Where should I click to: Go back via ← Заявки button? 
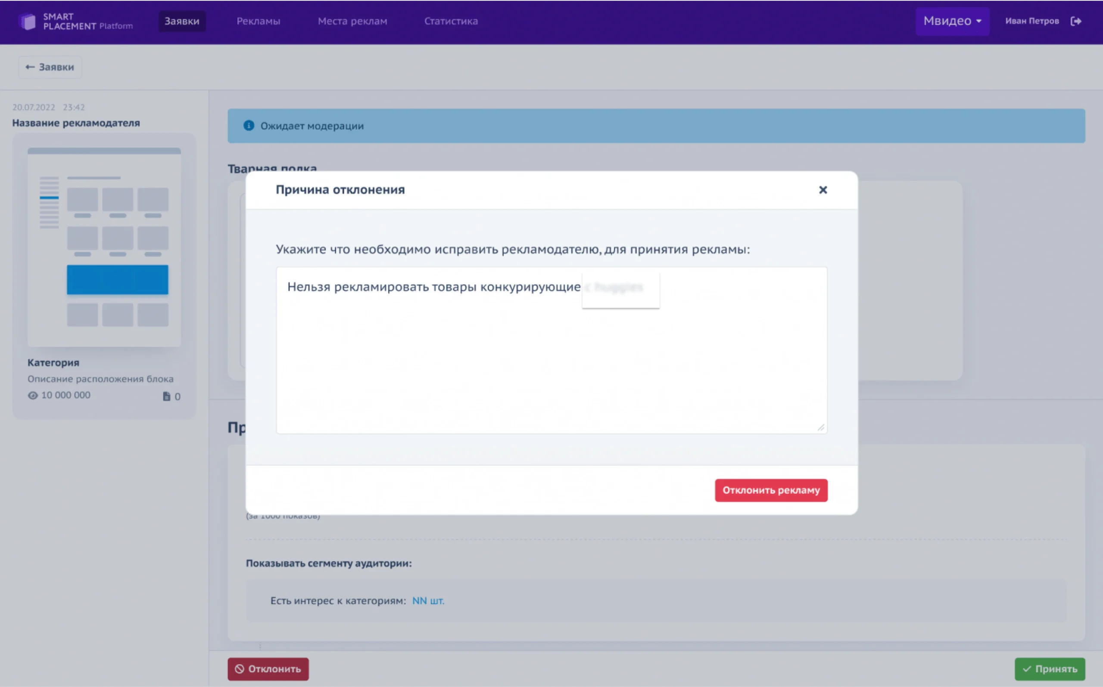pyautogui.click(x=50, y=67)
